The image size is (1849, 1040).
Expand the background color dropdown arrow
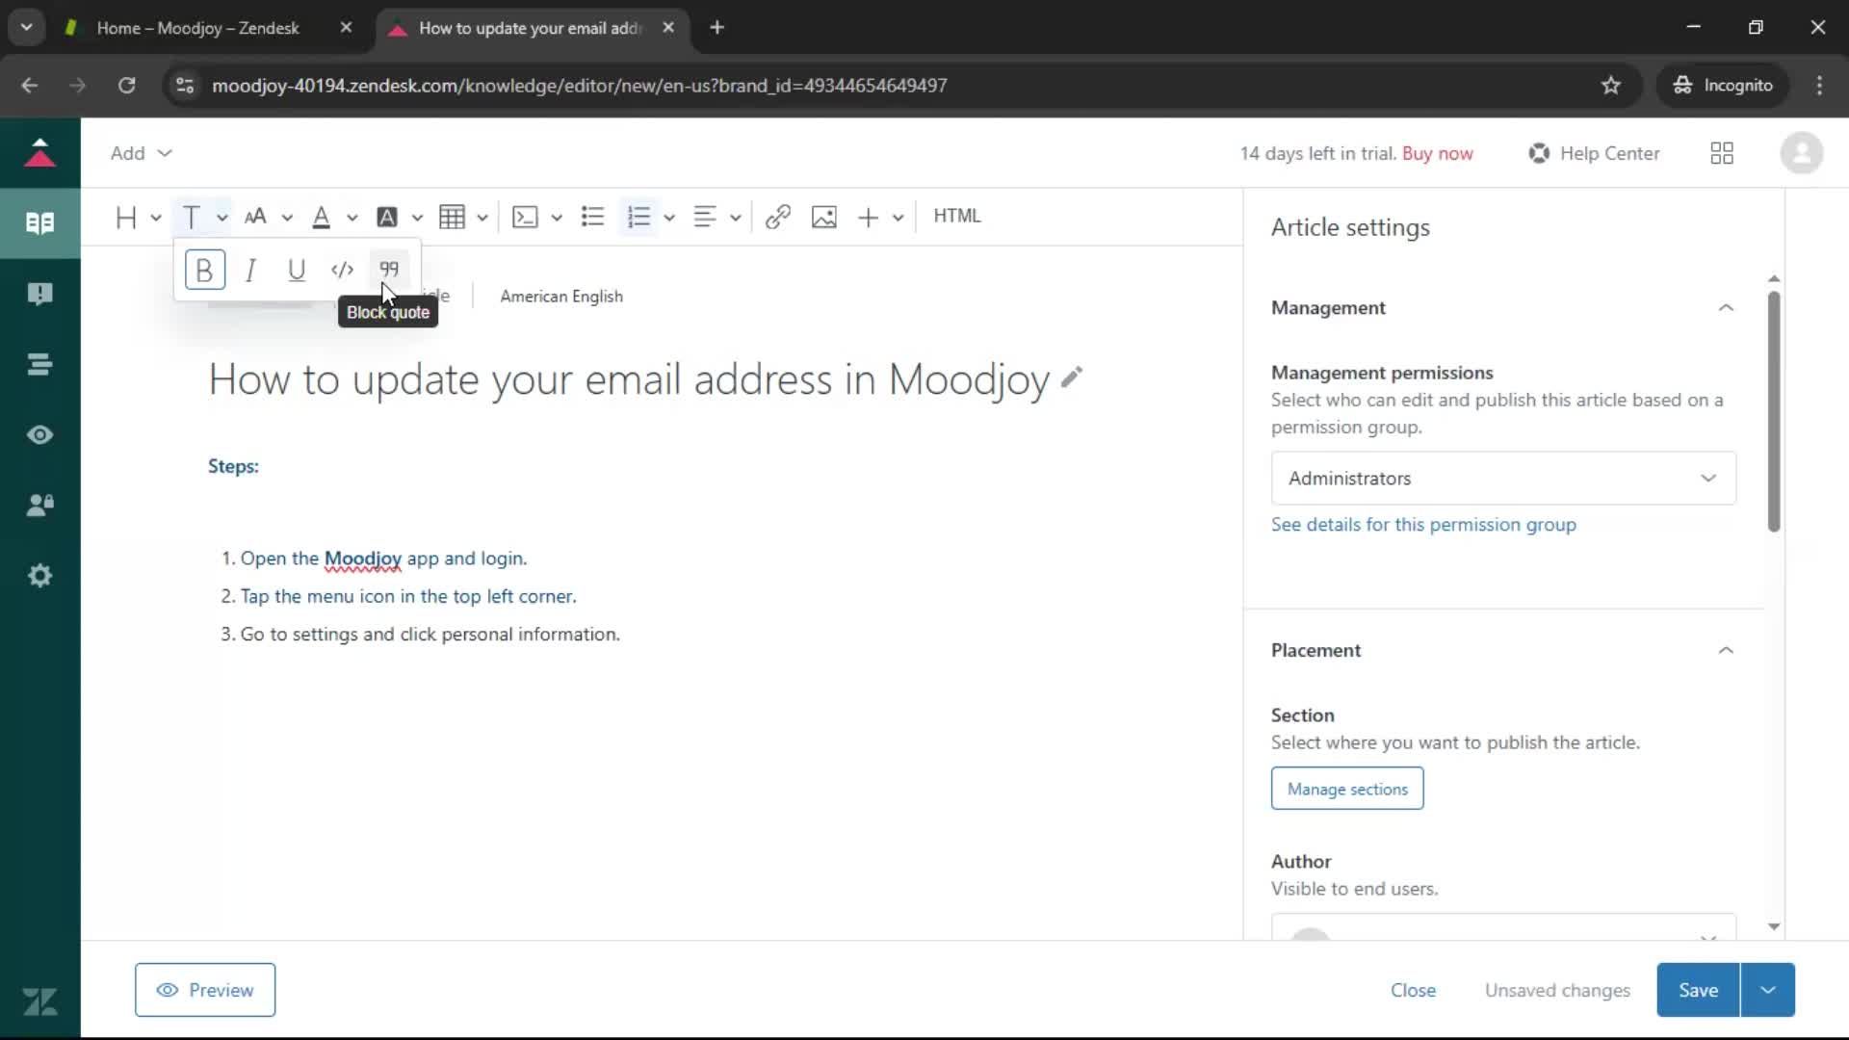[417, 218]
